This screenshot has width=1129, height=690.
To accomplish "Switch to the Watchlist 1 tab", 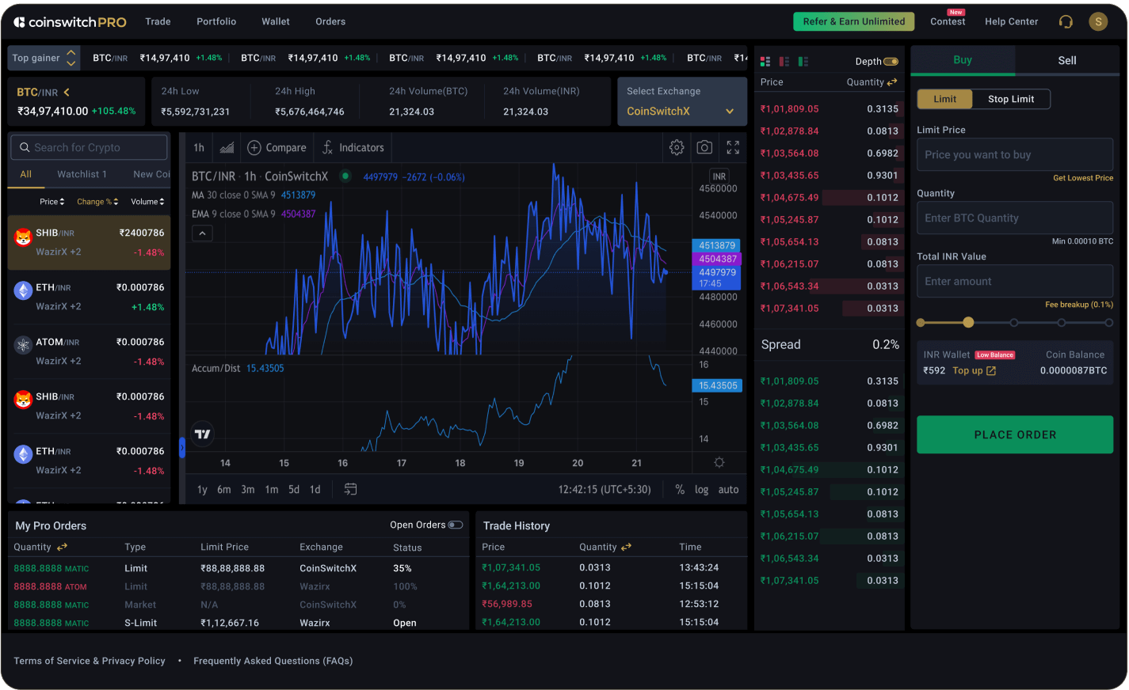I will pos(82,174).
